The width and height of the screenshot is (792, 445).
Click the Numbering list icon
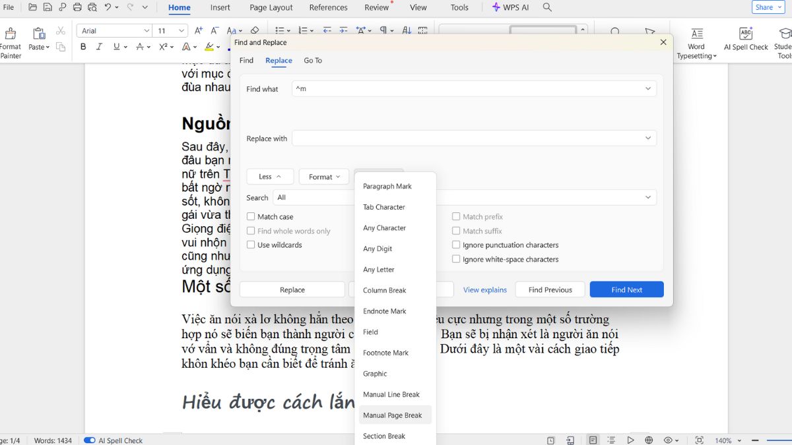(x=303, y=30)
